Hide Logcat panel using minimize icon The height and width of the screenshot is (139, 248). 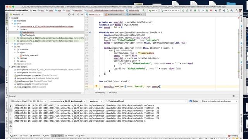(238, 96)
